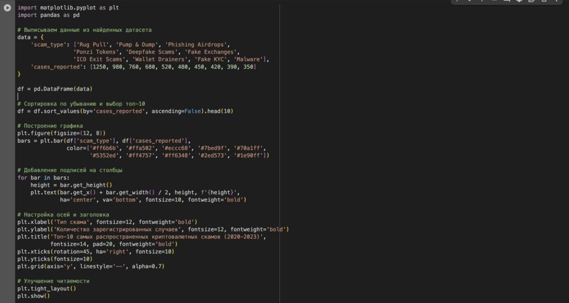The height and width of the screenshot is (303, 569).
Task: Click the 'plt.xticks(rotation=45' line
Action: coord(96,252)
